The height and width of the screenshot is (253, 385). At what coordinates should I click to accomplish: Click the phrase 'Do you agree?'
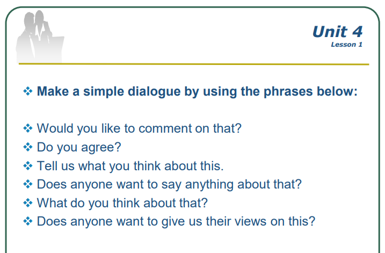tap(79, 148)
